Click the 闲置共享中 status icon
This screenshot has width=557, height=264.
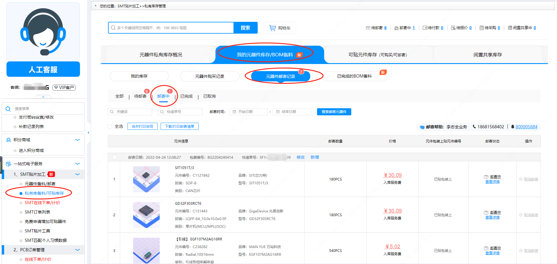point(510,28)
